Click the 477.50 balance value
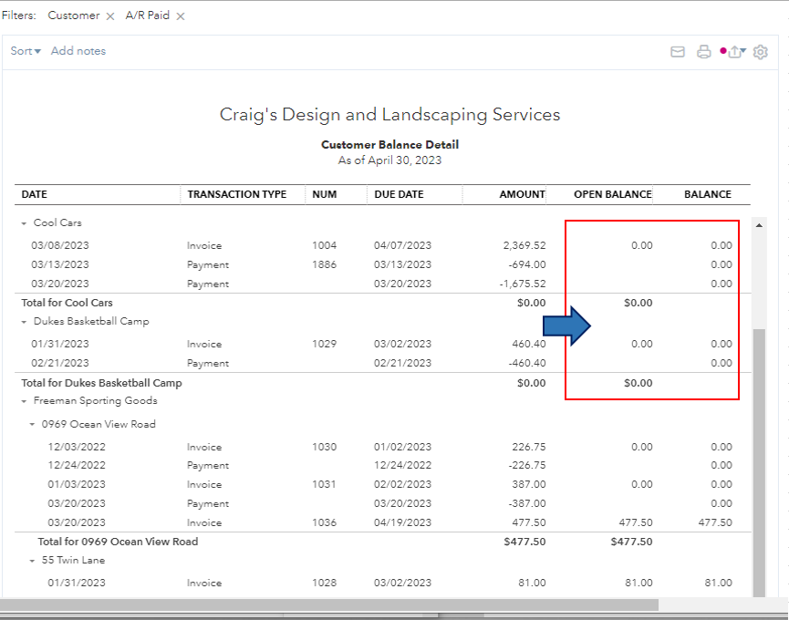Screen dimensions: 789x620 pyautogui.click(x=715, y=522)
